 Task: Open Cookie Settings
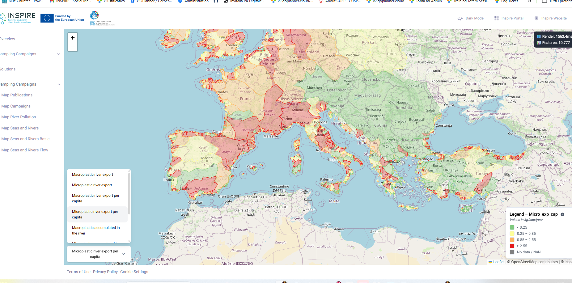click(134, 272)
